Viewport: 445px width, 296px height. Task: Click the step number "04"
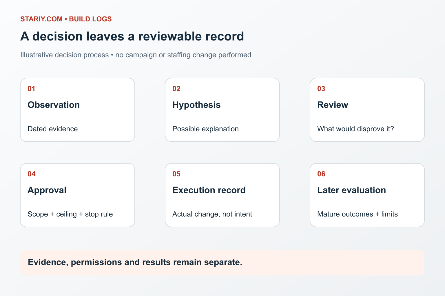tap(32, 174)
